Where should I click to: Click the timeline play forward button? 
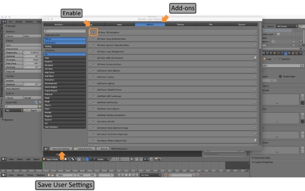(x=130, y=175)
